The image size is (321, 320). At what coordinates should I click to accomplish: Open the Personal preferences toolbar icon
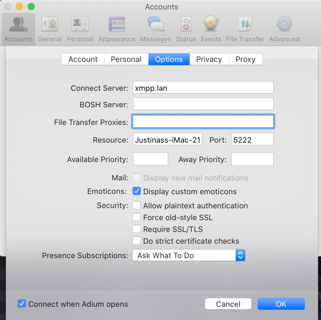point(80,29)
